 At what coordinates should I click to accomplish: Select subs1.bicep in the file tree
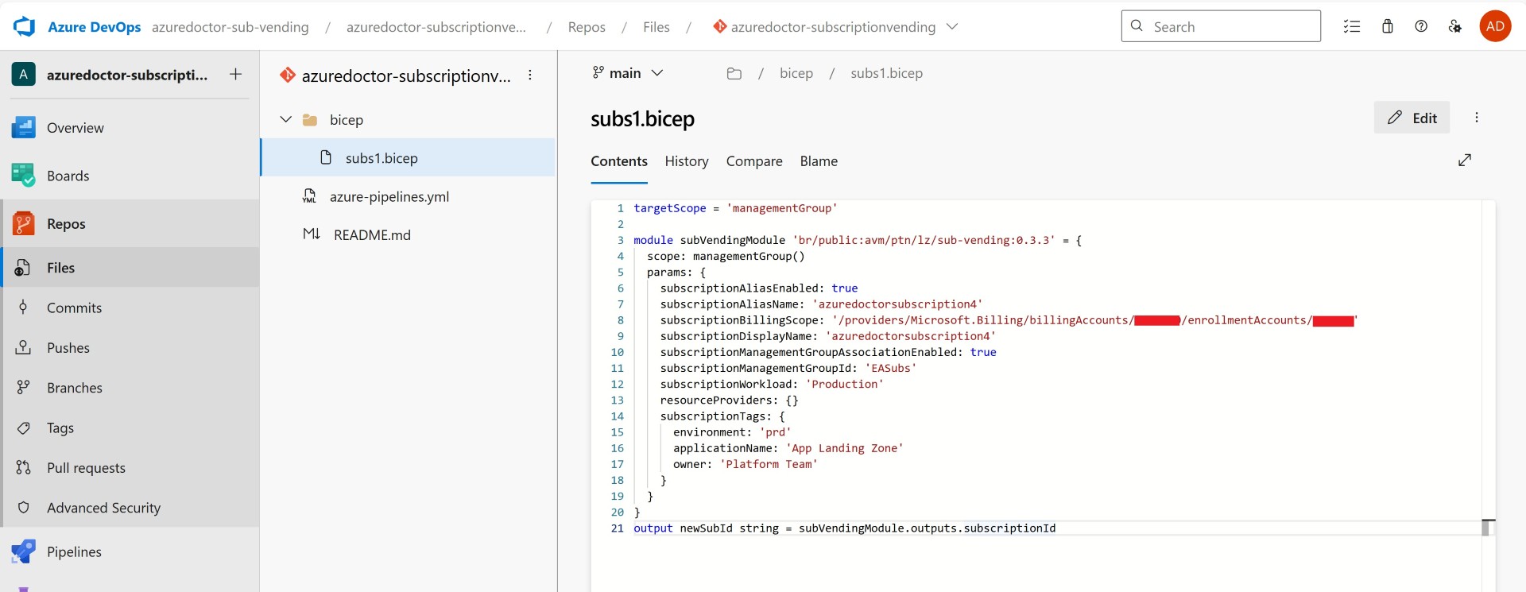pyautogui.click(x=408, y=157)
